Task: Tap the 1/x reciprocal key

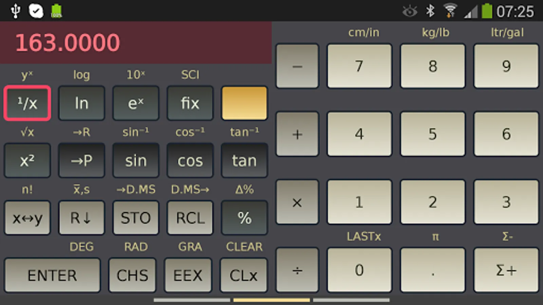Action: 27,103
